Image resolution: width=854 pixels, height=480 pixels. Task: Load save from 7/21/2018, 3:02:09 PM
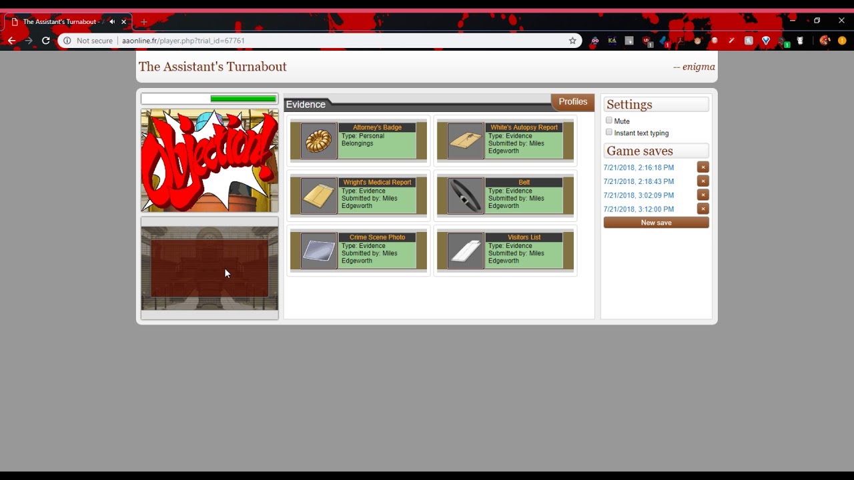[x=638, y=195]
